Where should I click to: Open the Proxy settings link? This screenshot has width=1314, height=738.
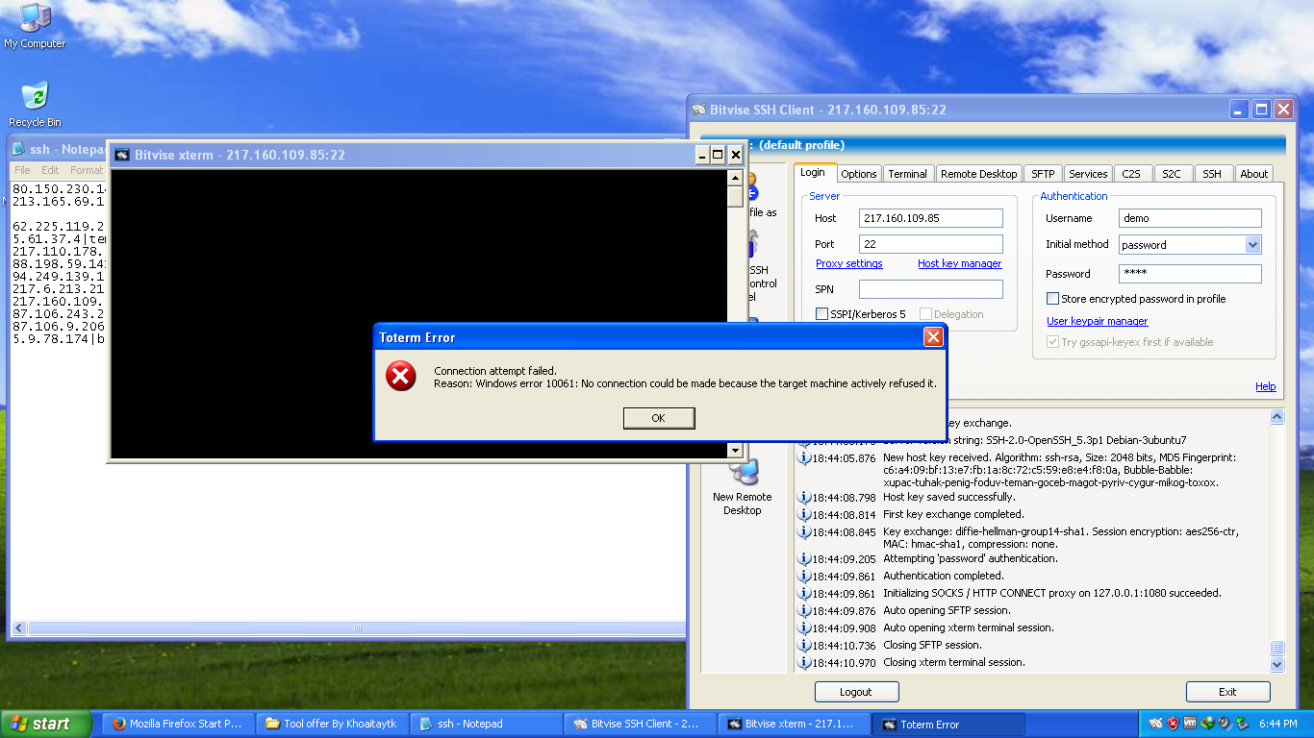(x=849, y=263)
